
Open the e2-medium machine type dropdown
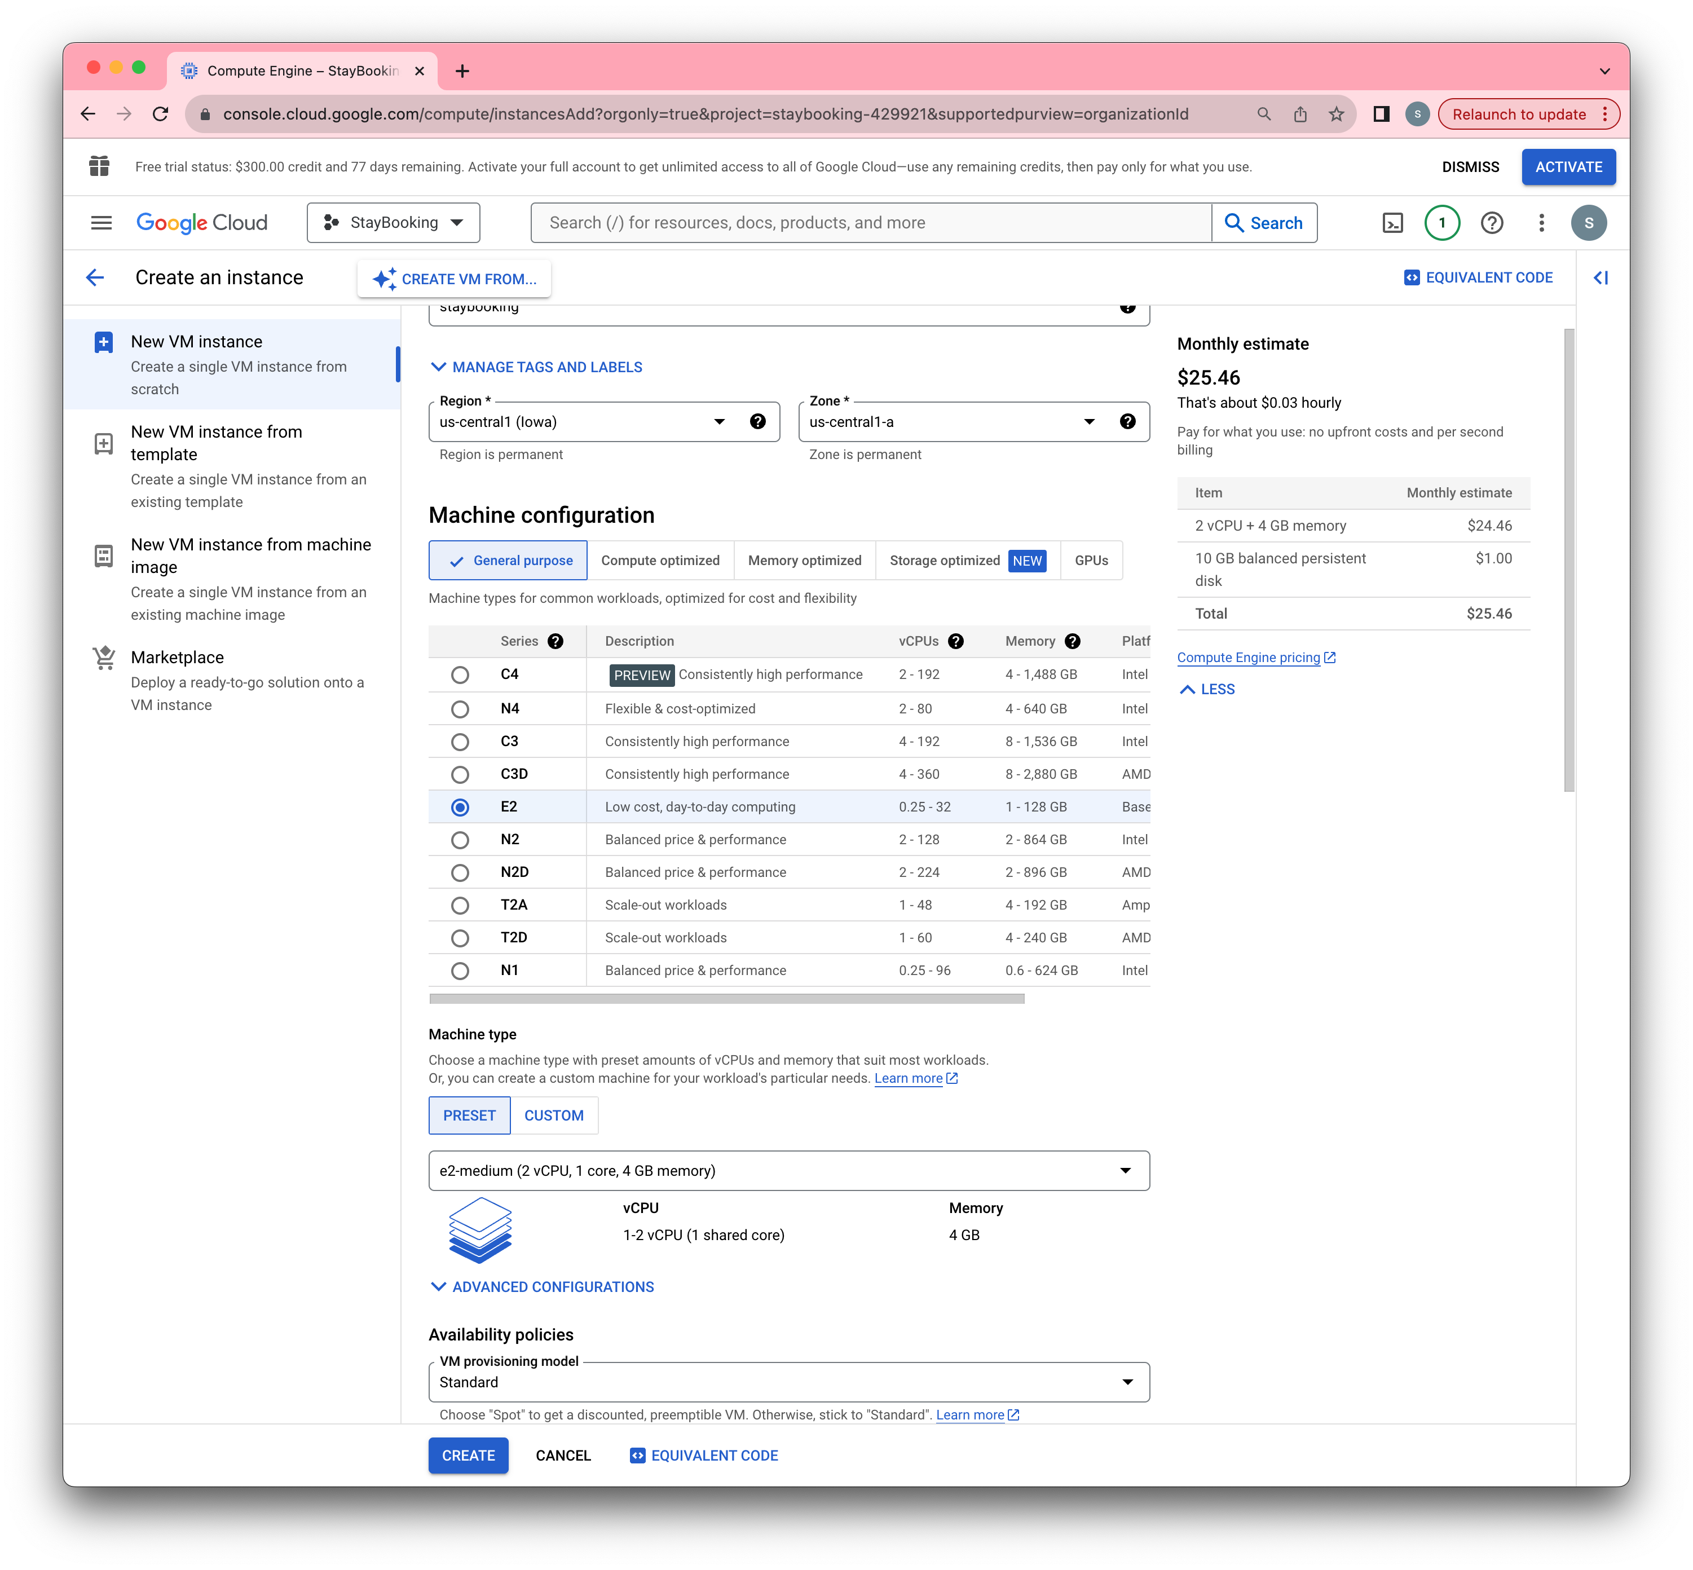coord(788,1170)
